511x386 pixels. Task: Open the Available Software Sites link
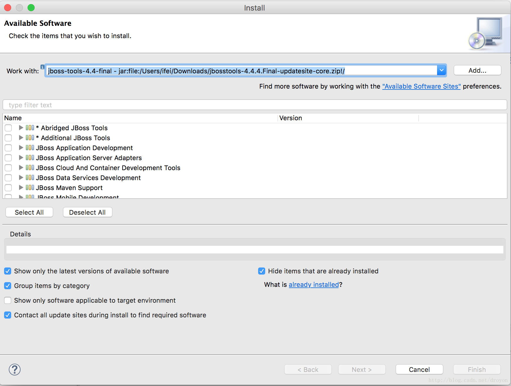pyautogui.click(x=422, y=86)
